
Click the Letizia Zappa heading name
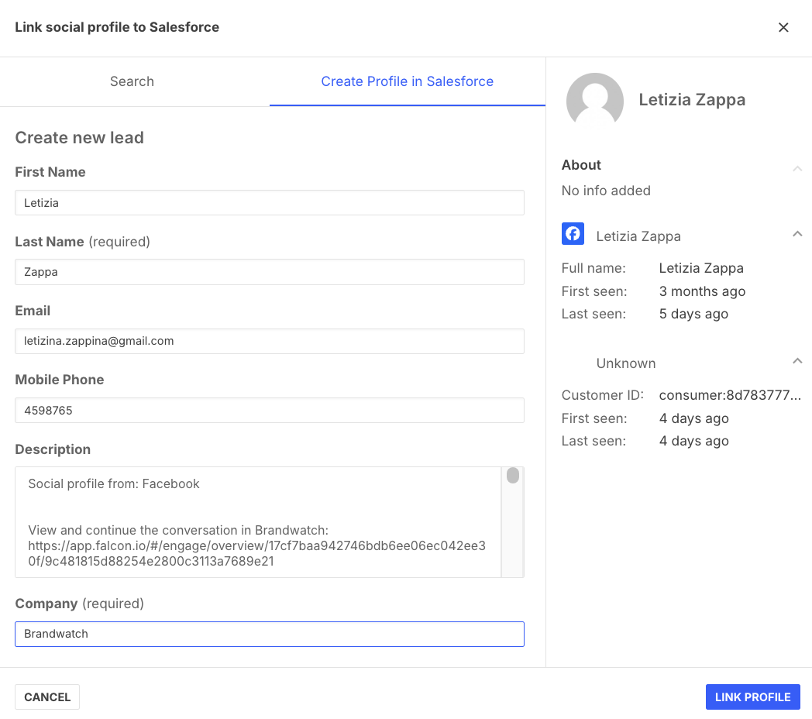point(692,99)
